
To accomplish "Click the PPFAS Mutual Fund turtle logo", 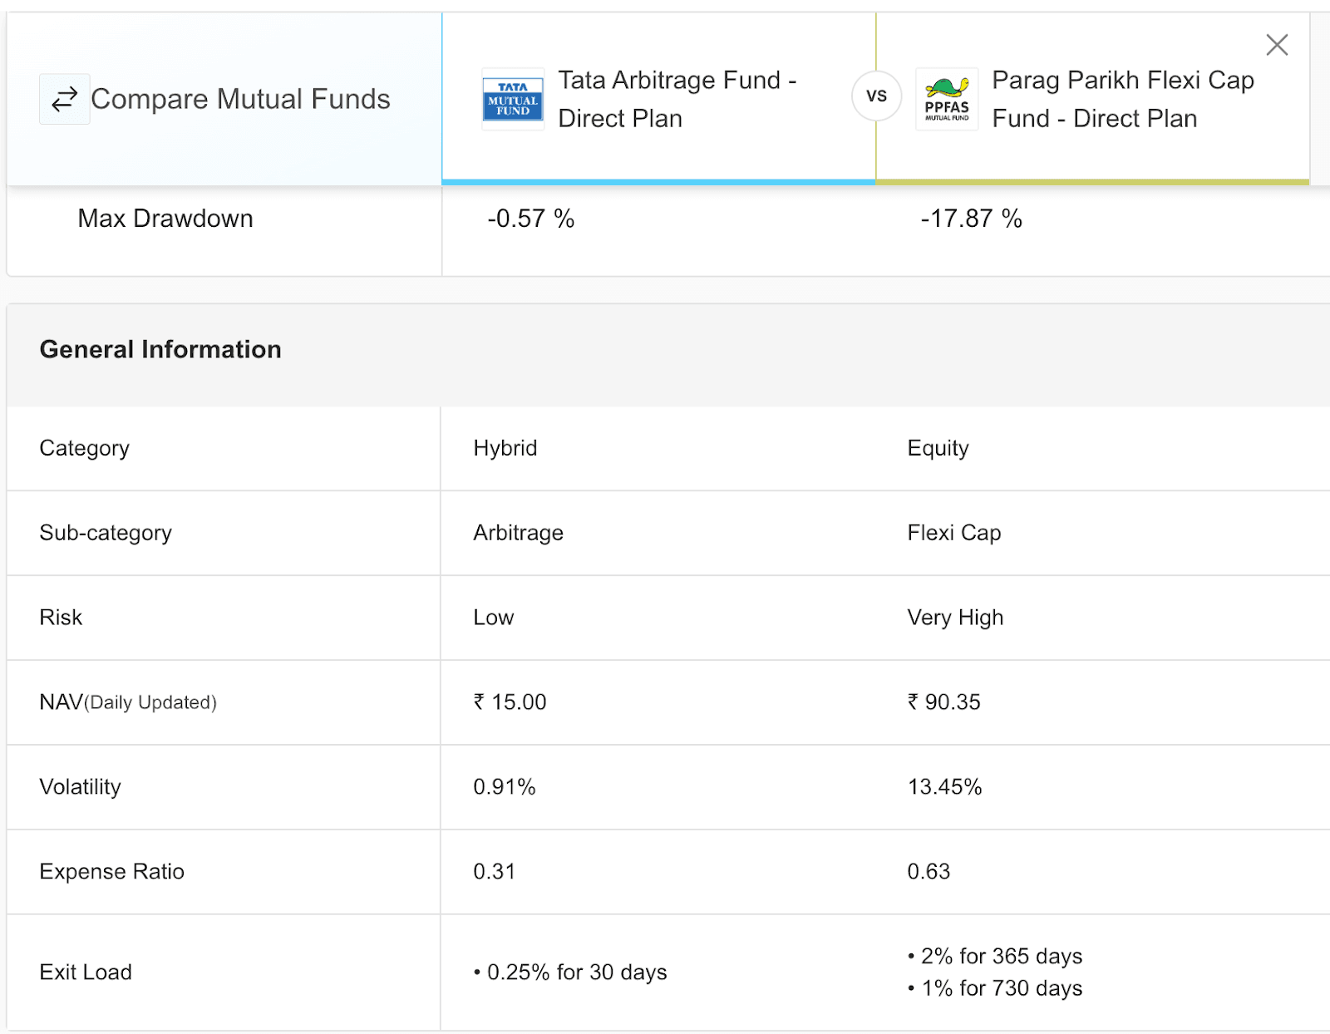I will 947,100.
